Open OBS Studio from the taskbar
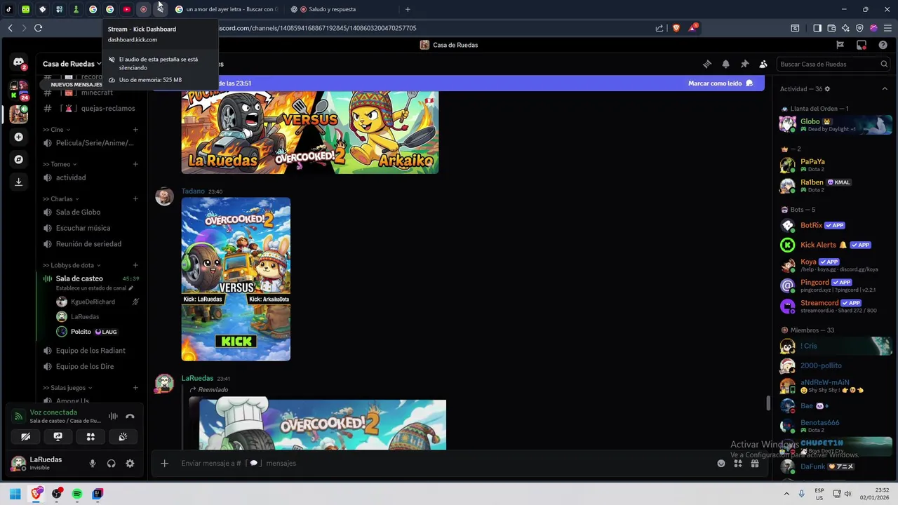Image resolution: width=898 pixels, height=505 pixels. 57,494
